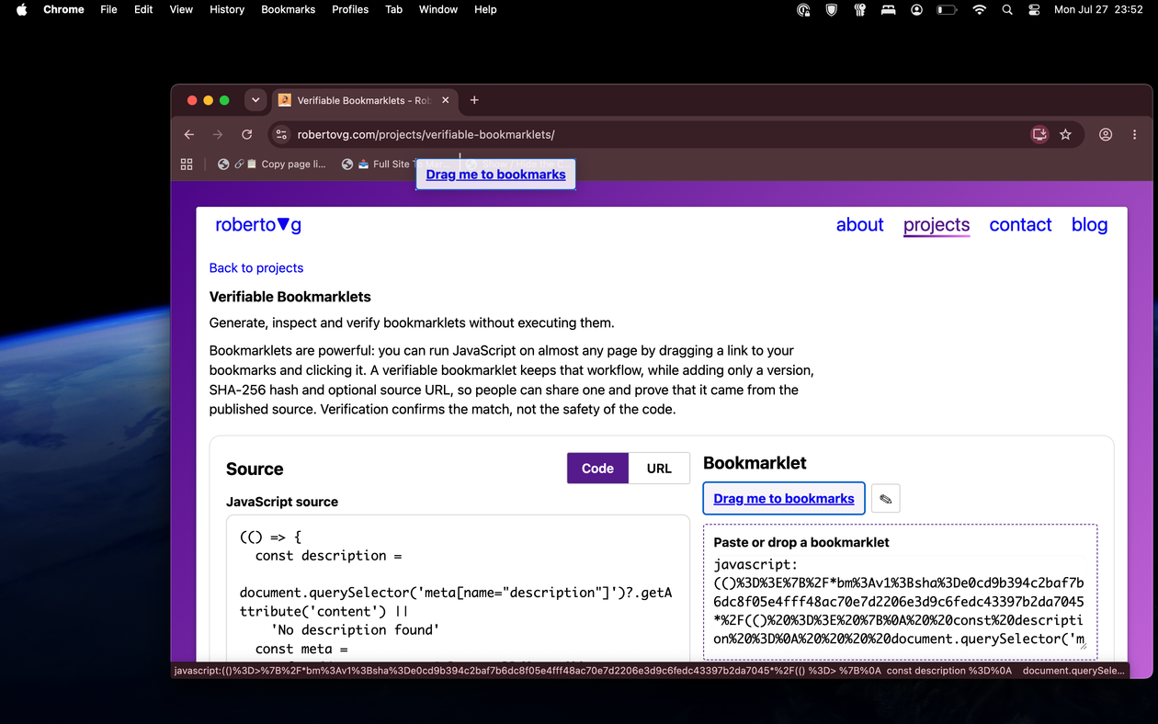Go forward to the next page
Screen dimensions: 1158x724
(x=218, y=134)
